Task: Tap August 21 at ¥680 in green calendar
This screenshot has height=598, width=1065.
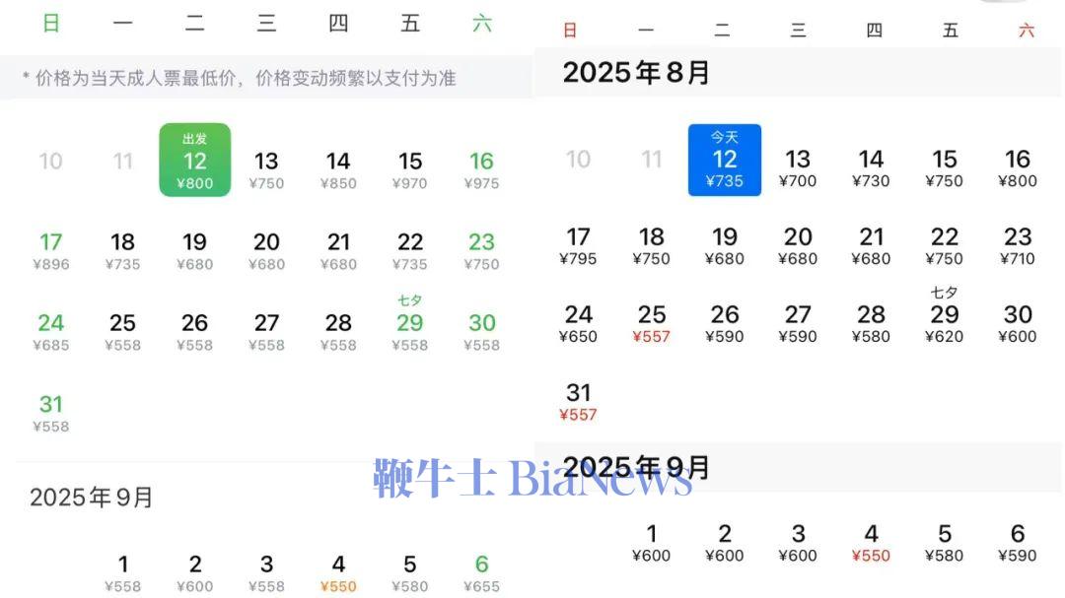Action: tap(338, 251)
